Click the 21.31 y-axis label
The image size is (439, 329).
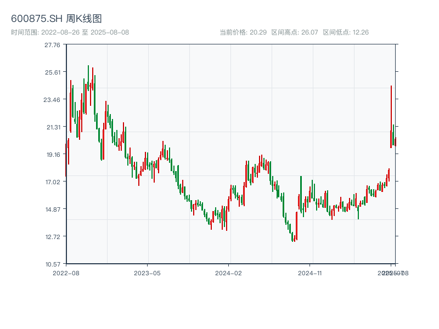point(53,127)
